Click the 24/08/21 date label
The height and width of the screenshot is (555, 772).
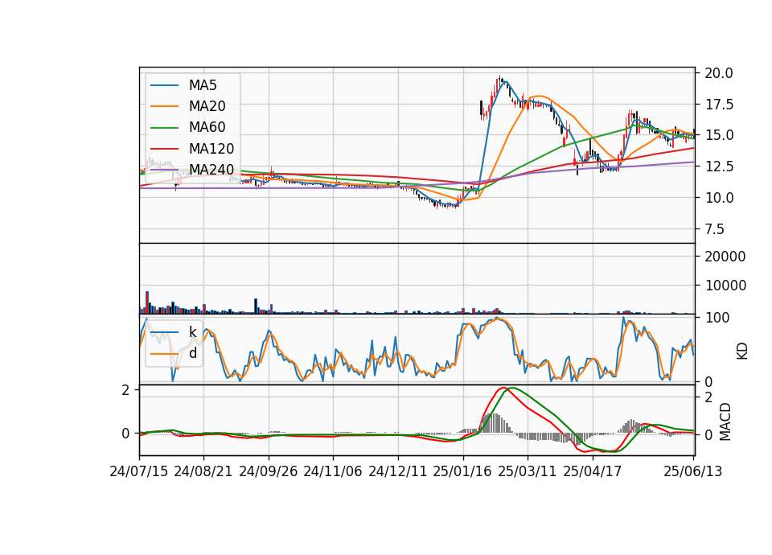[203, 471]
